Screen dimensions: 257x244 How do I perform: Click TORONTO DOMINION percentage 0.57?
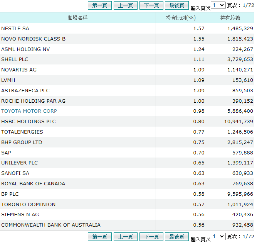pyautogui.click(x=199, y=205)
